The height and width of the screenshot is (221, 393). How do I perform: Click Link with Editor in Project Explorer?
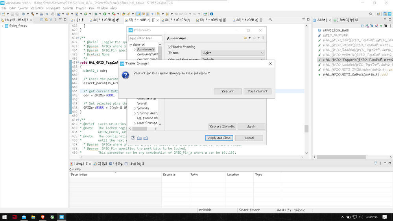point(46,20)
